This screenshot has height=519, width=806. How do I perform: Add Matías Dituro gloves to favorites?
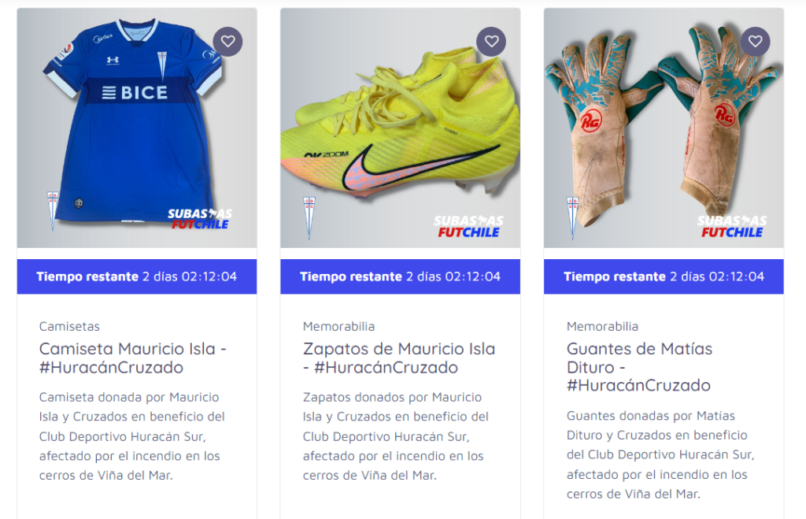[755, 42]
